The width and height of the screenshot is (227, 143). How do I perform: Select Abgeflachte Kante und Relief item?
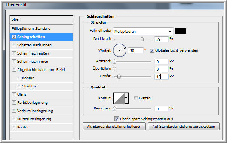point(42,70)
